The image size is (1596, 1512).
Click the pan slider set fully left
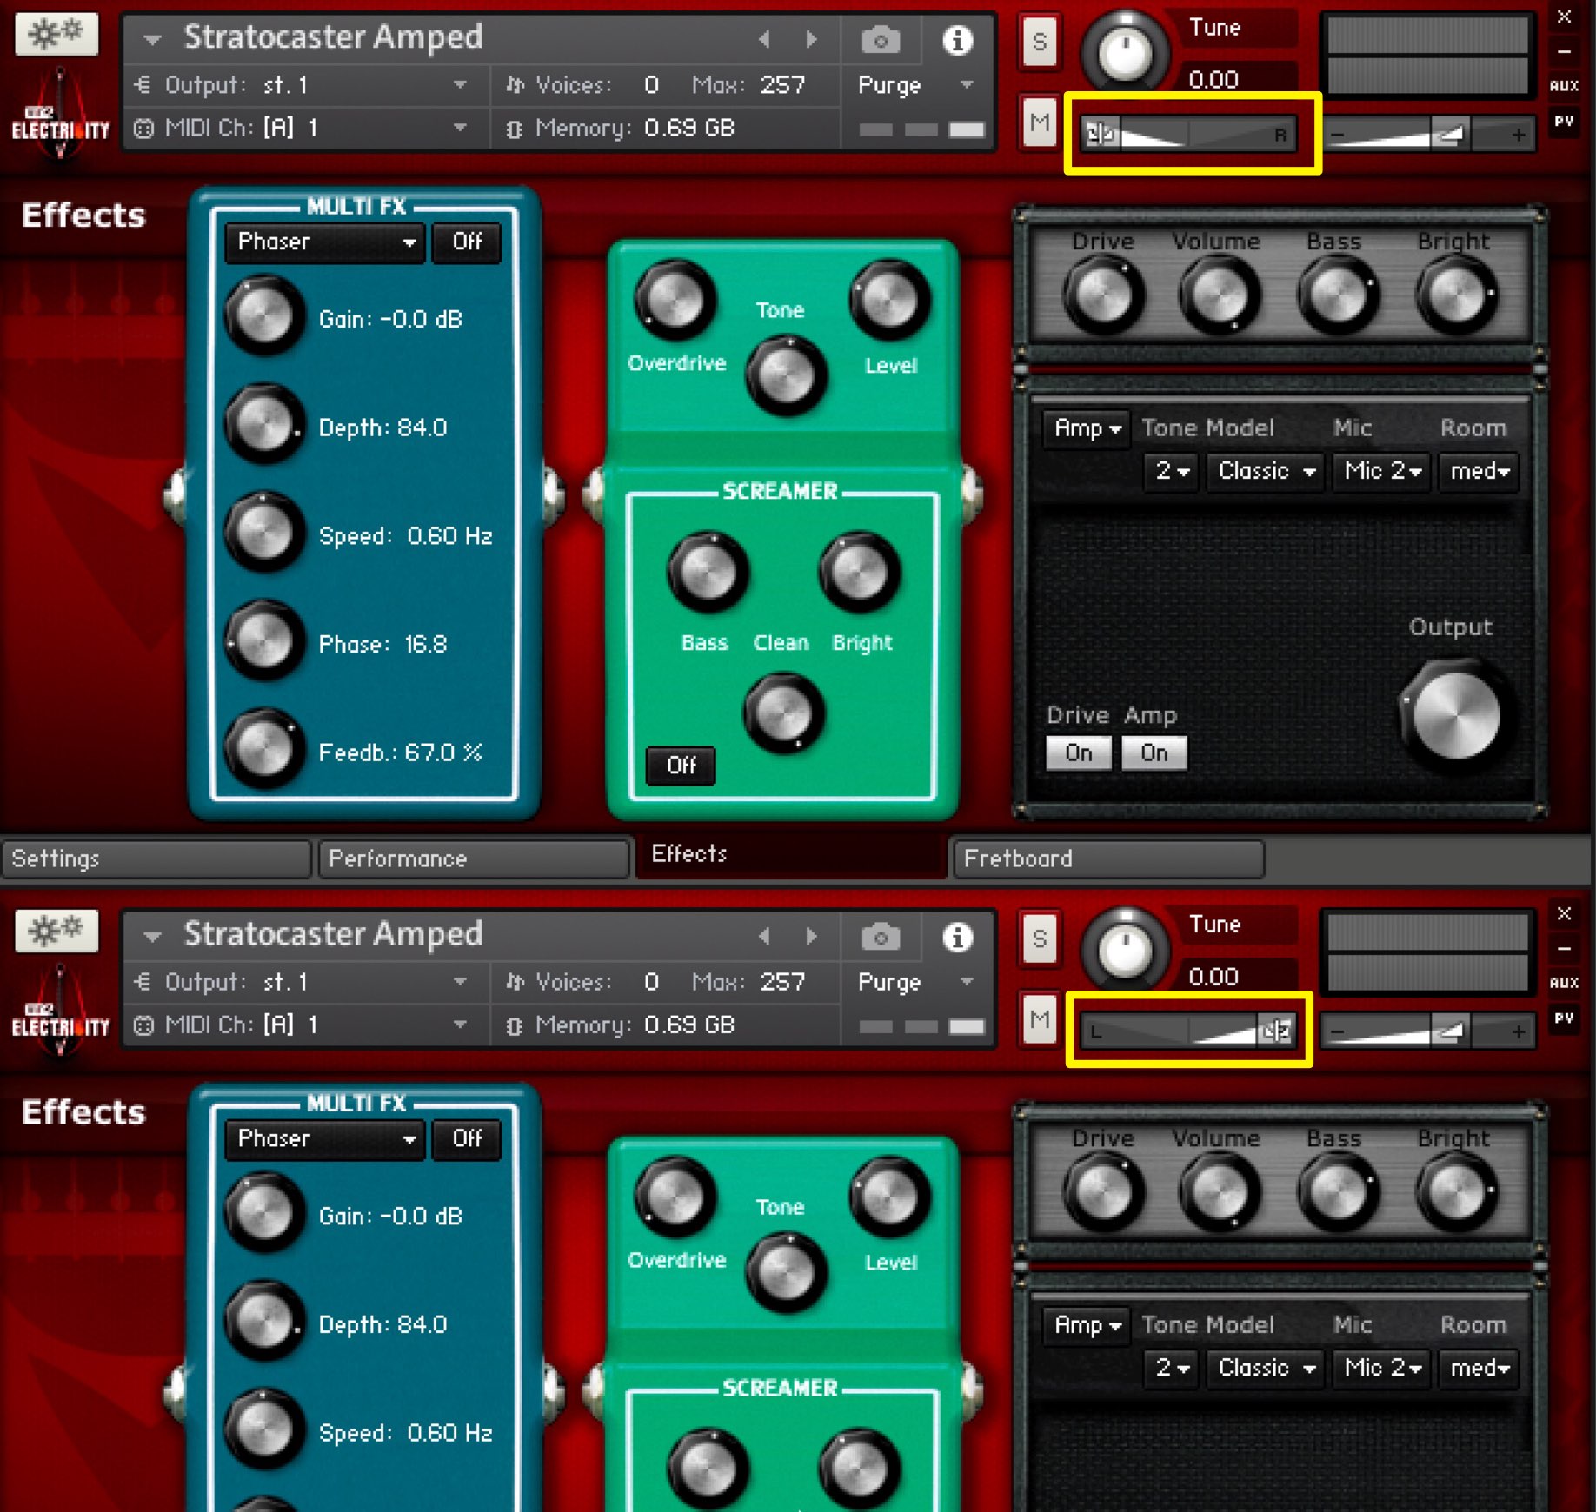point(1189,134)
